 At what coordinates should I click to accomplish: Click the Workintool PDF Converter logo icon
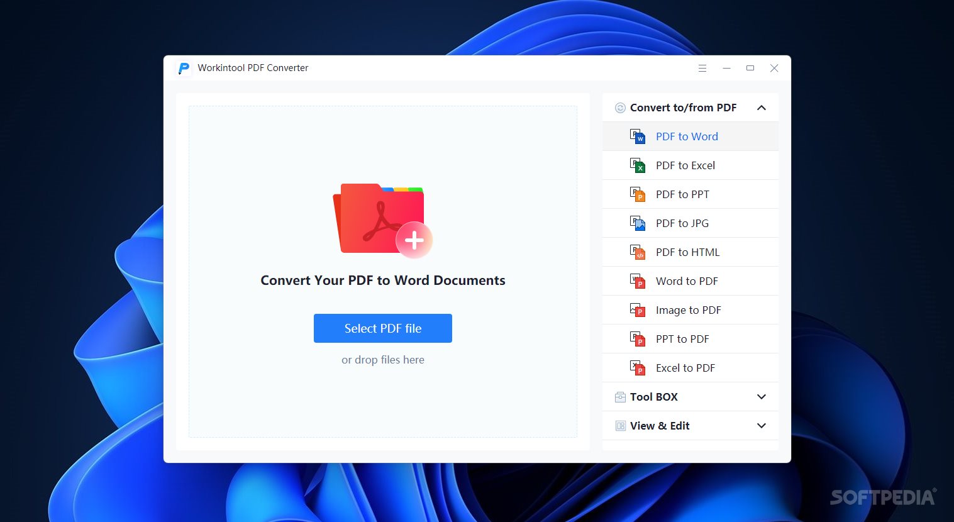[x=184, y=68]
